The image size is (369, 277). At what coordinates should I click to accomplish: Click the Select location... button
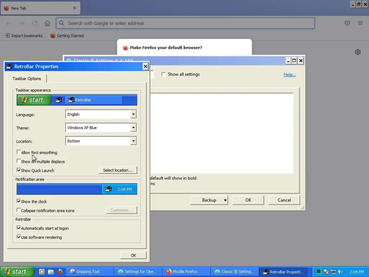tap(118, 170)
